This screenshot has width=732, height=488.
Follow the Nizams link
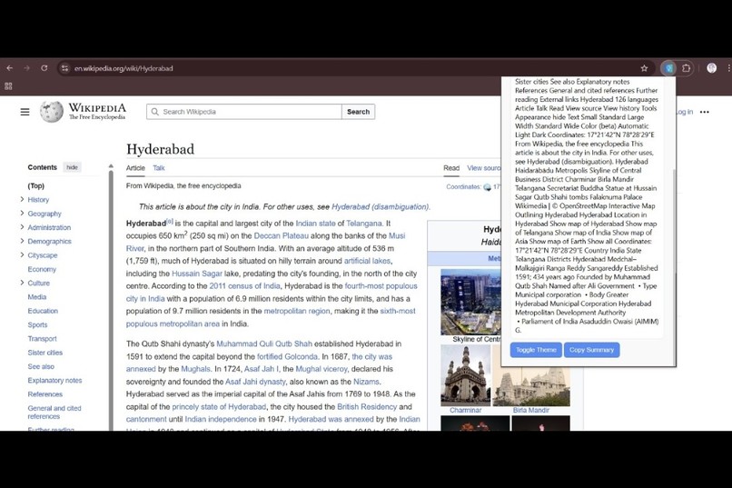coord(366,382)
